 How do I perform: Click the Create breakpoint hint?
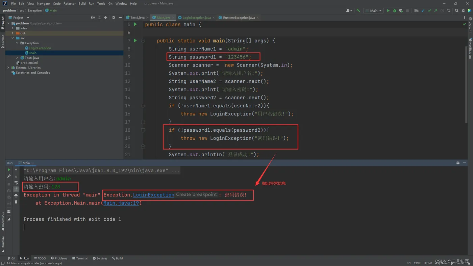click(196, 194)
